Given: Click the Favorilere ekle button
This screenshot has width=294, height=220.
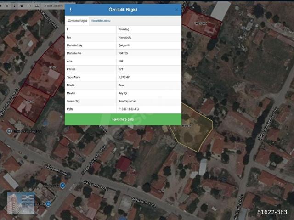Looking at the screenshot, I should point(123,119).
